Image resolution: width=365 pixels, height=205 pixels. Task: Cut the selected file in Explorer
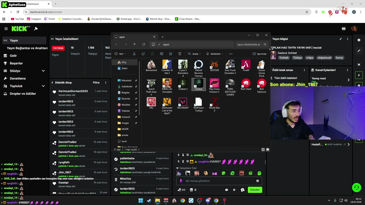(x=134, y=54)
